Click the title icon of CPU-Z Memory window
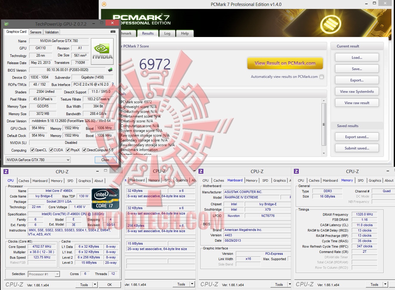 point(296,171)
